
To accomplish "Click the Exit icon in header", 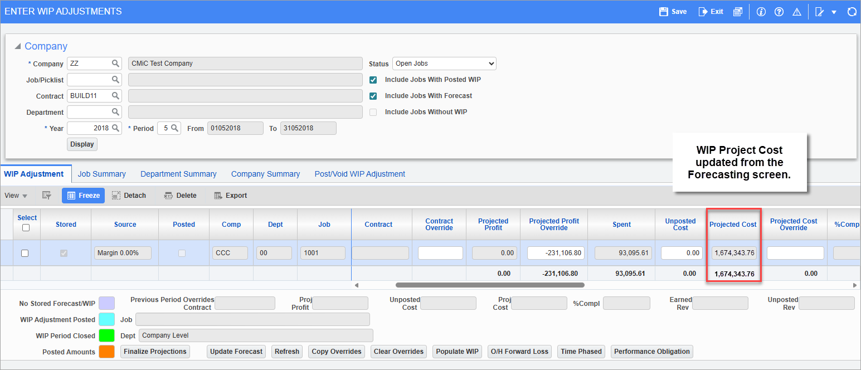I will [x=703, y=12].
